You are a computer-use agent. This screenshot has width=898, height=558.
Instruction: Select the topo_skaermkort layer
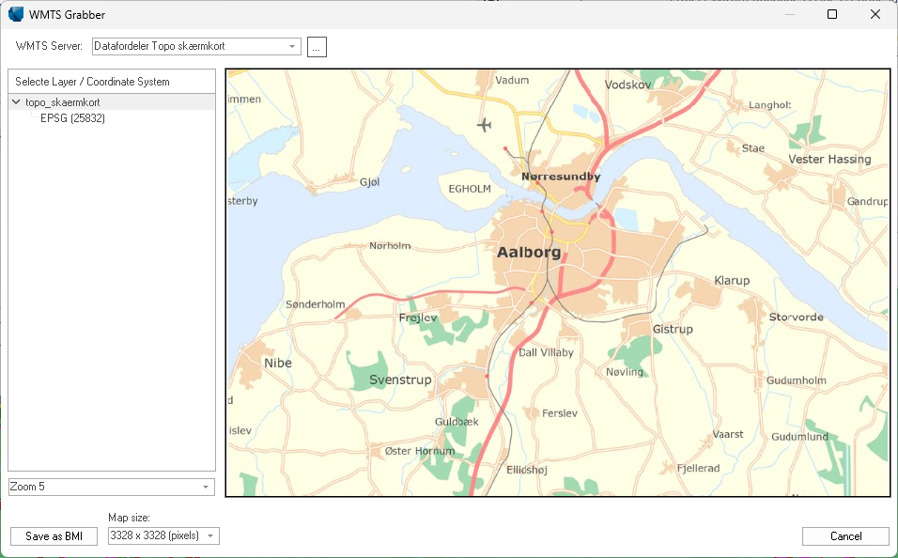tap(62, 102)
